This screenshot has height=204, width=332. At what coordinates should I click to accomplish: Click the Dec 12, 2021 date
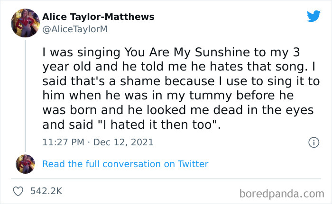click(x=124, y=142)
